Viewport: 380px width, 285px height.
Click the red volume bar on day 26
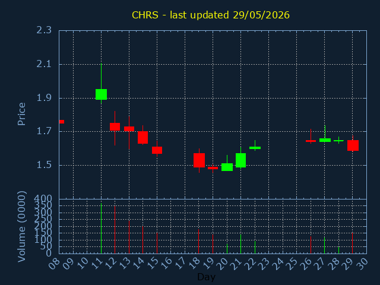tap(311, 245)
